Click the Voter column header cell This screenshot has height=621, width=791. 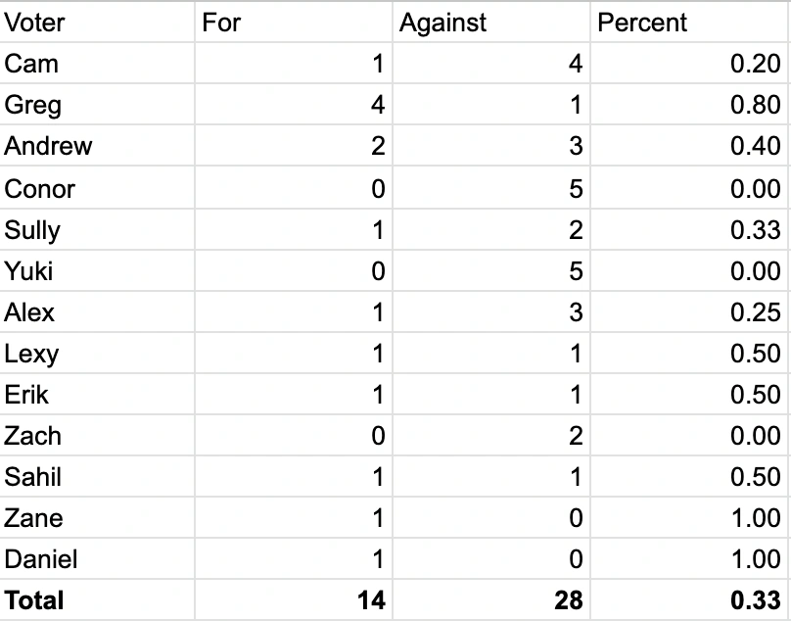point(35,23)
